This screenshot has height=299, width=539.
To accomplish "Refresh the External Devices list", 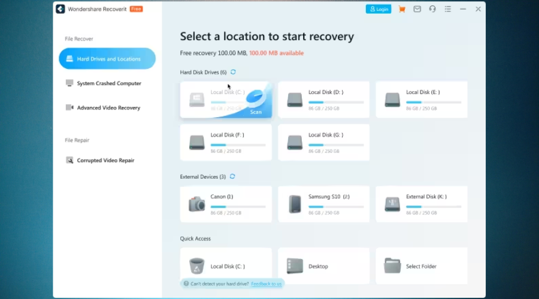I will tap(232, 176).
